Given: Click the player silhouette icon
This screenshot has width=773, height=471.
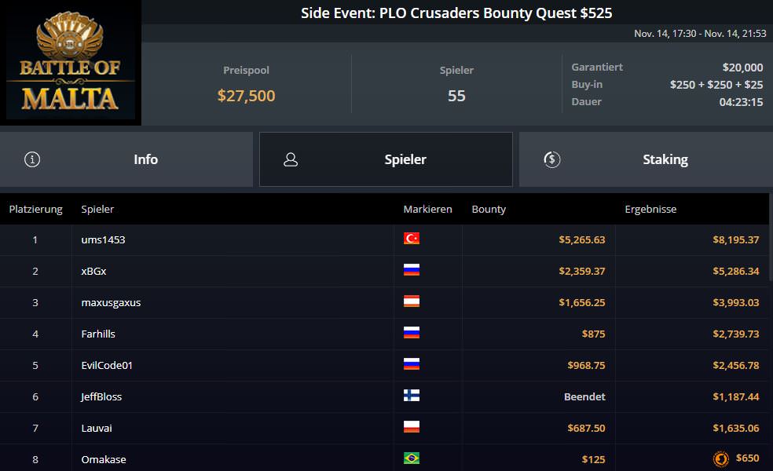Looking at the screenshot, I should pyautogui.click(x=291, y=159).
